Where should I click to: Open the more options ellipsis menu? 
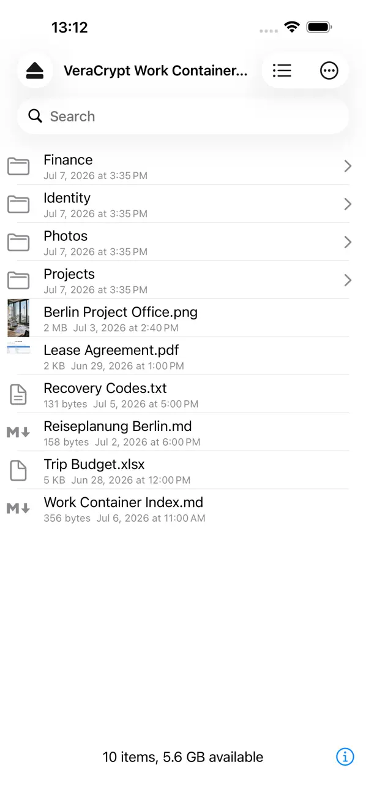pos(329,71)
